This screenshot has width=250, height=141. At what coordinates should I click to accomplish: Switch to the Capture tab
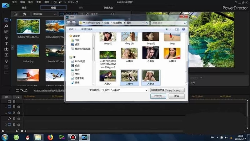24,8
